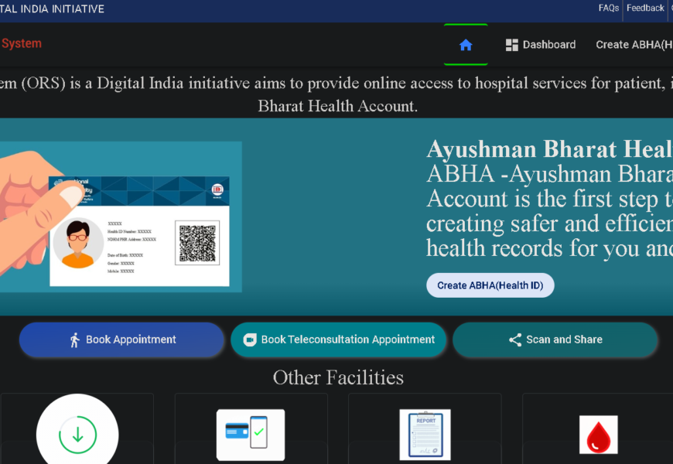Open the Feedback link in top bar

click(x=645, y=9)
